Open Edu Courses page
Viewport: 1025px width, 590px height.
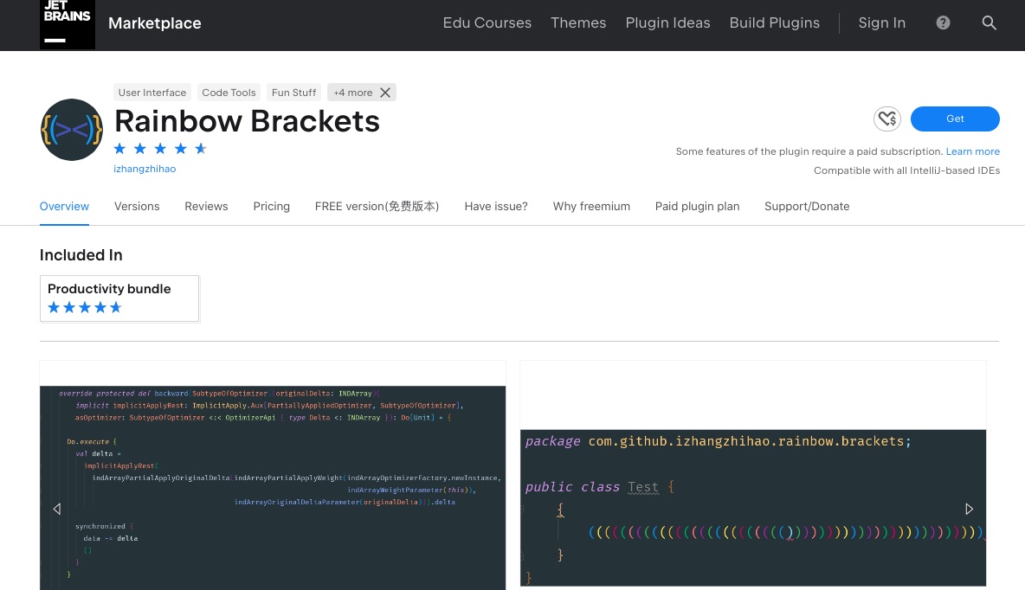[x=487, y=22]
